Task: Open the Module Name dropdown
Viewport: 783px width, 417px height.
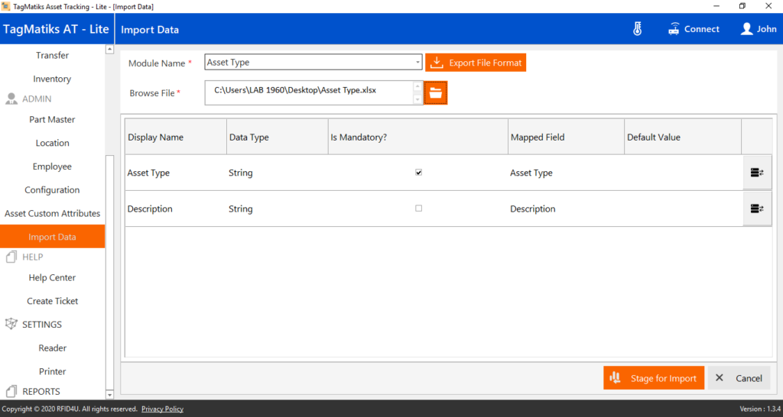Action: point(314,63)
